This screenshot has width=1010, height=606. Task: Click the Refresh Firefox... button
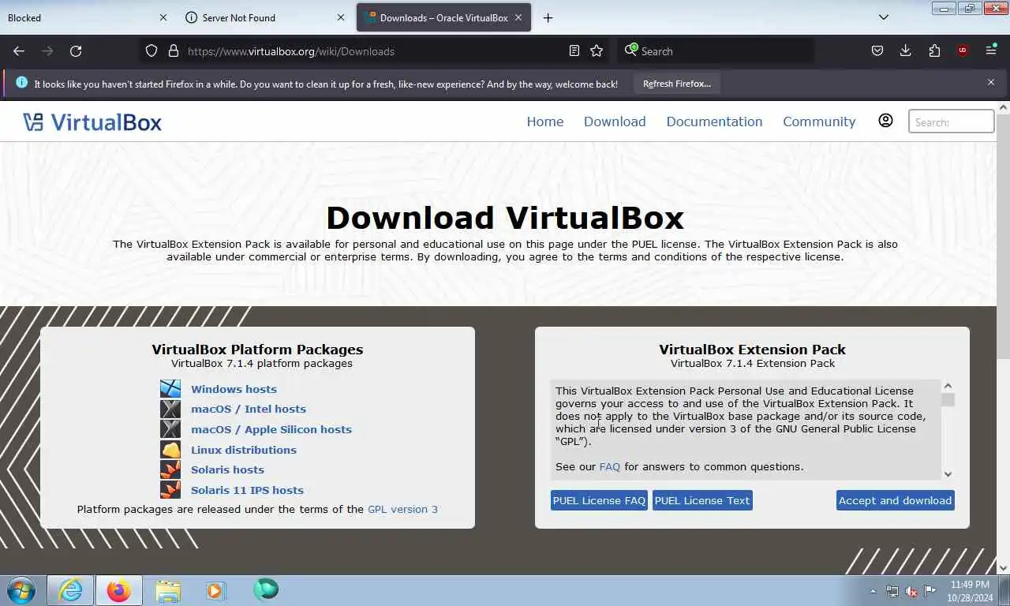point(677,84)
